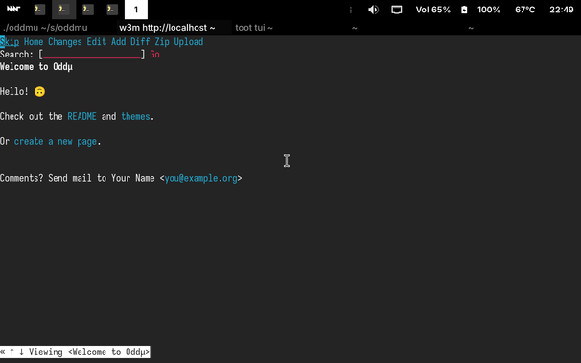Click the upside-down smiley emoji
This screenshot has height=363, width=581.
point(39,91)
